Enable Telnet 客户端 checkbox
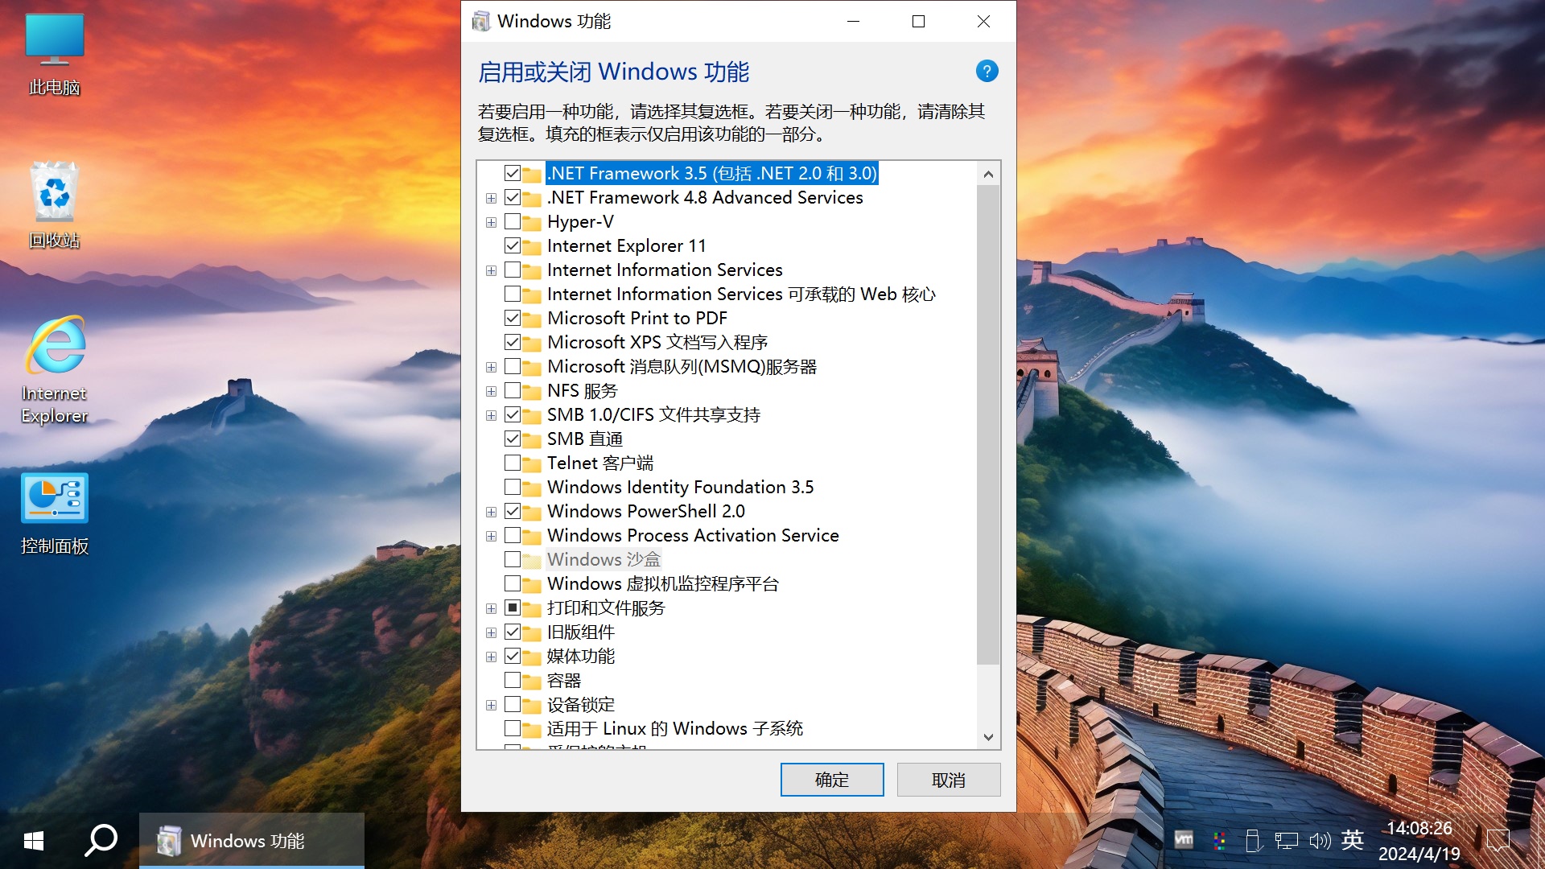Screen dimensions: 1545x869 513,463
